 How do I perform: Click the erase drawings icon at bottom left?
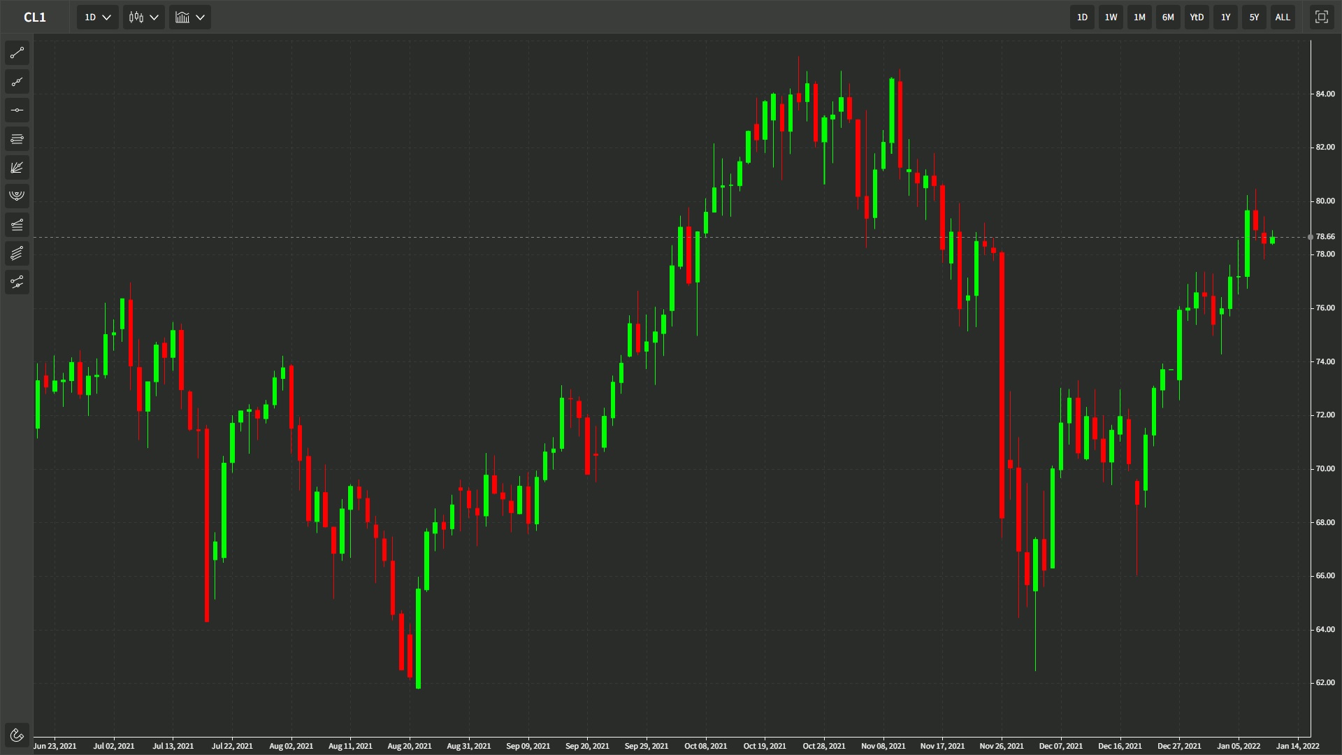17,735
